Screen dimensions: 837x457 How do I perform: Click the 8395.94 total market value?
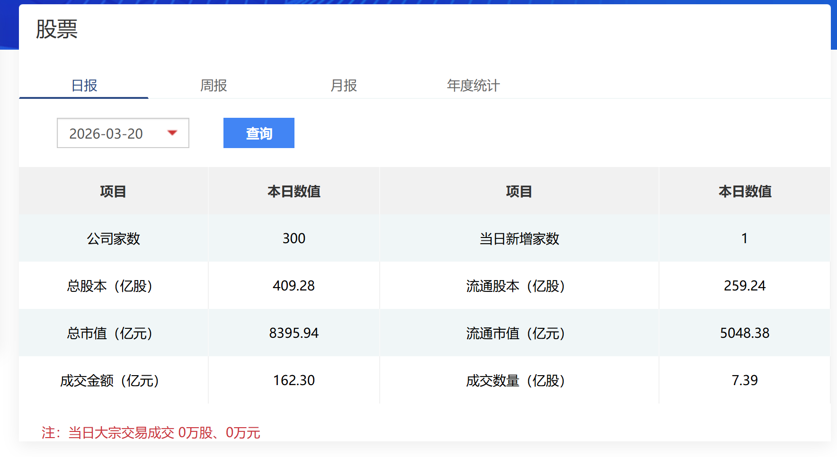(x=294, y=333)
